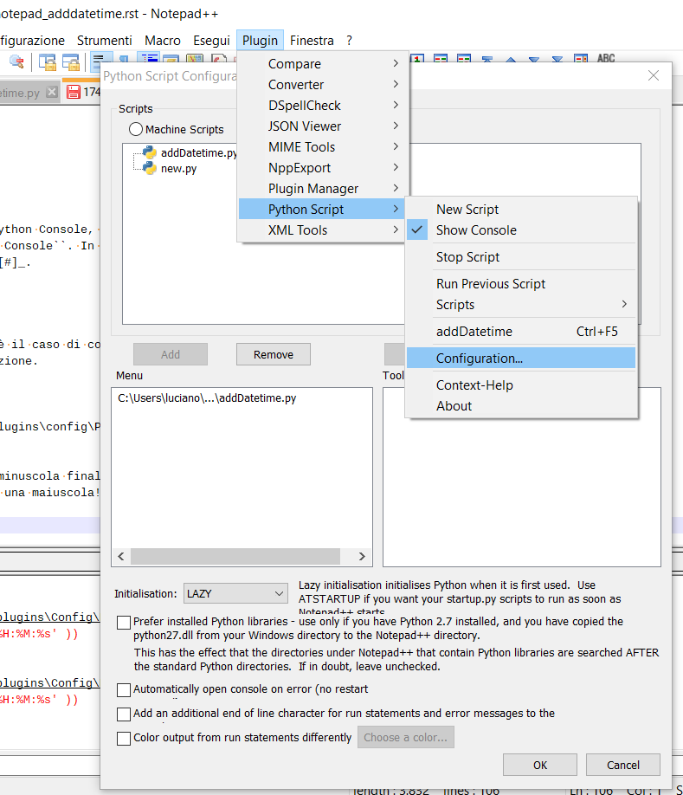
Task: Run addDatetime Ctrl+F5 menu entry
Action: (x=521, y=332)
